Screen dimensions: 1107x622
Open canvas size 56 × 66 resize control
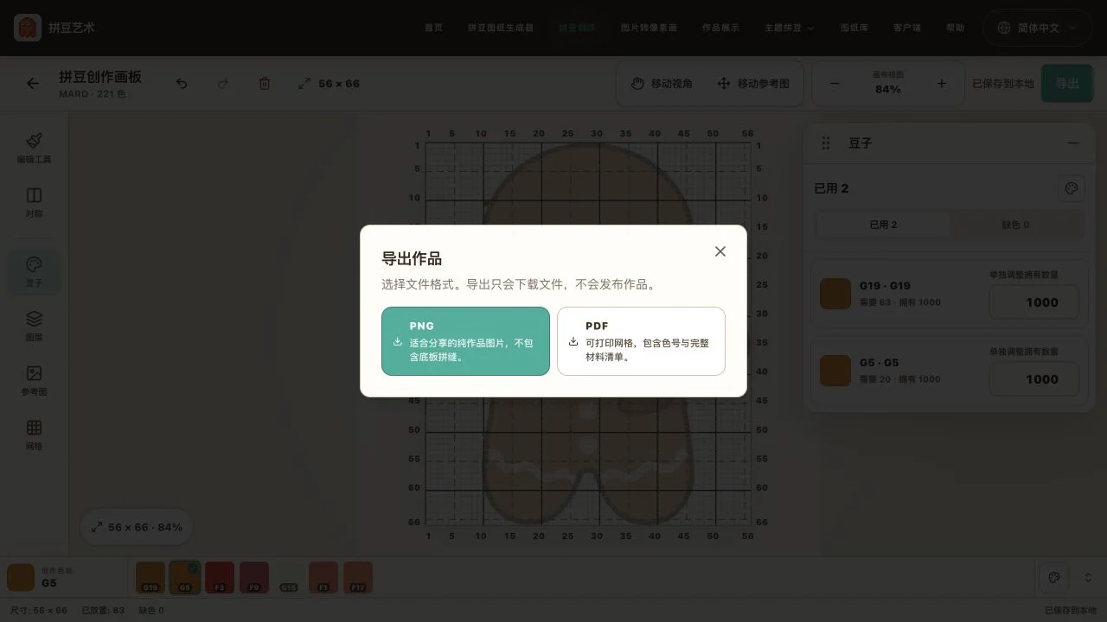point(329,84)
